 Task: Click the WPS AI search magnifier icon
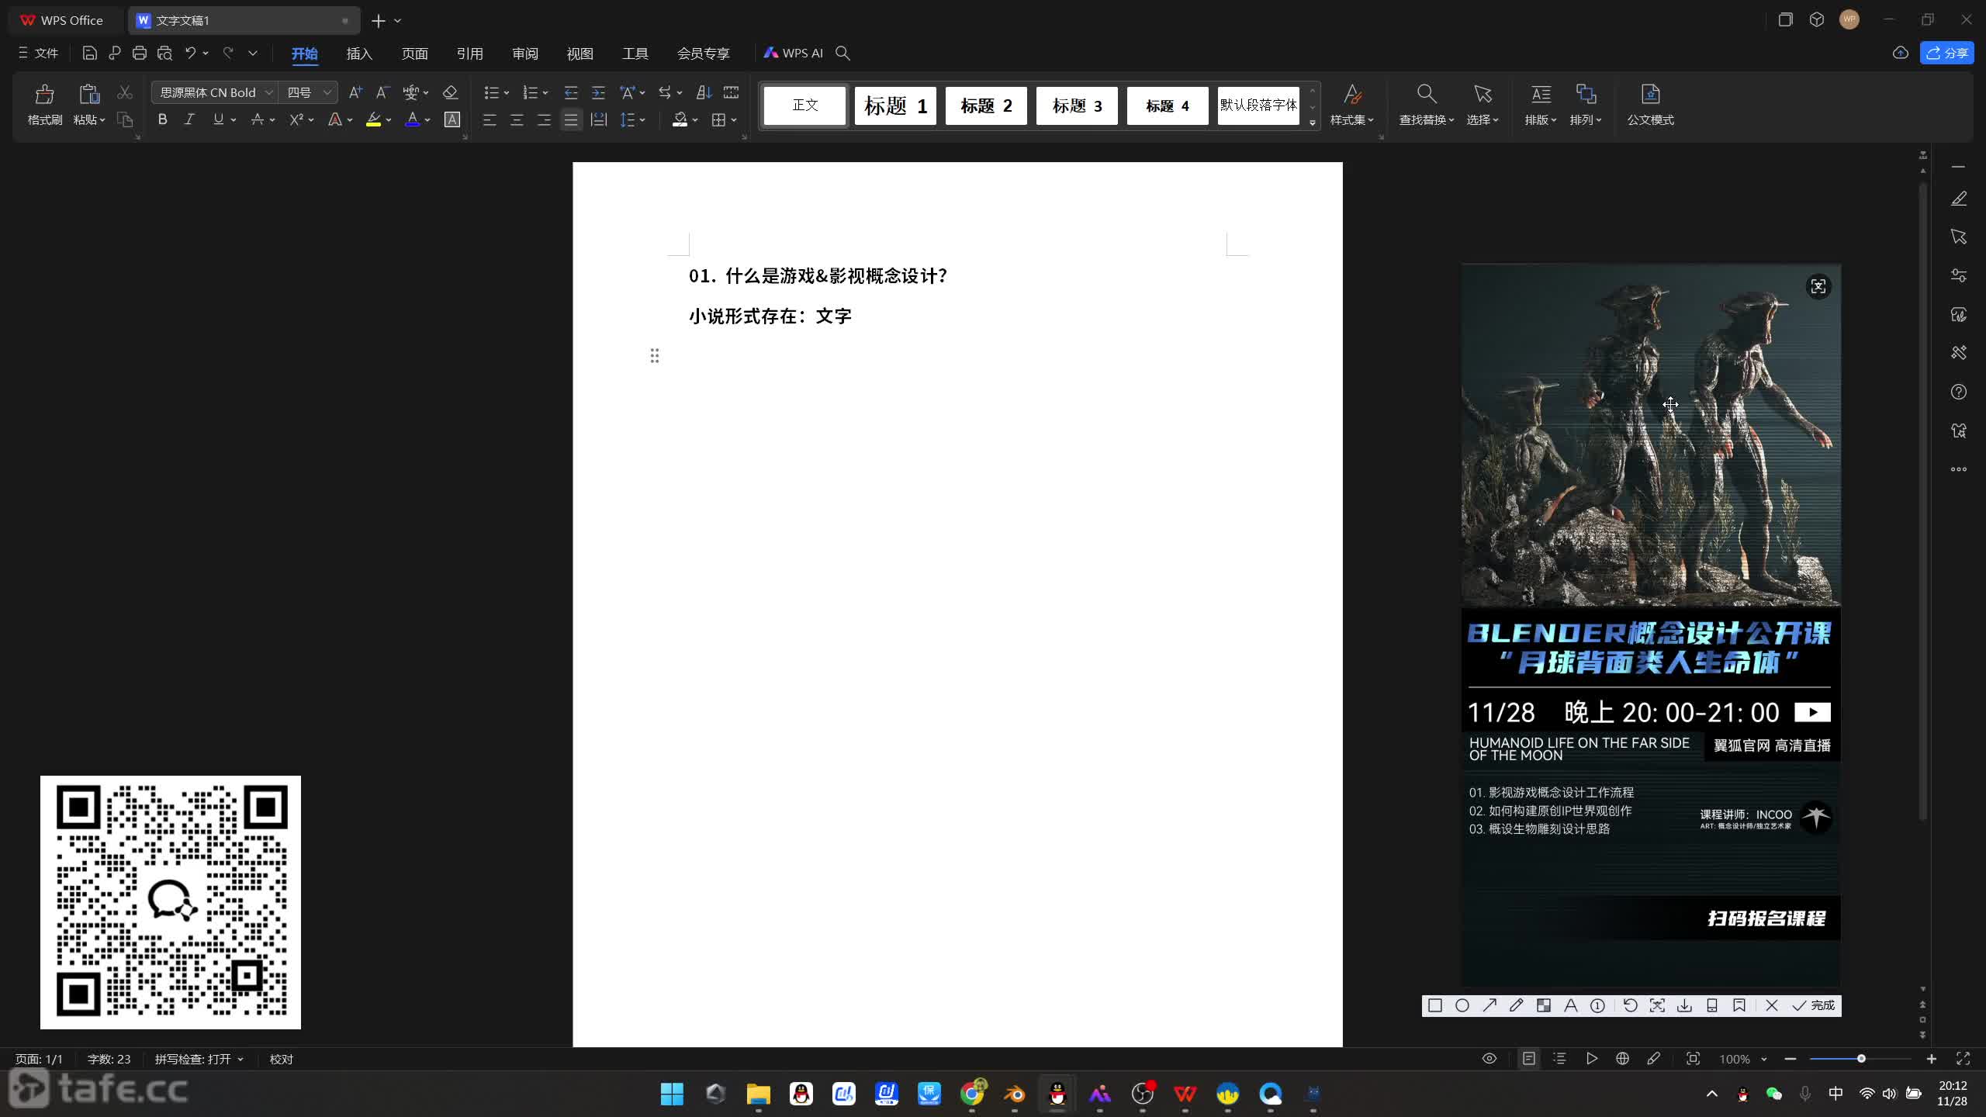coord(842,53)
